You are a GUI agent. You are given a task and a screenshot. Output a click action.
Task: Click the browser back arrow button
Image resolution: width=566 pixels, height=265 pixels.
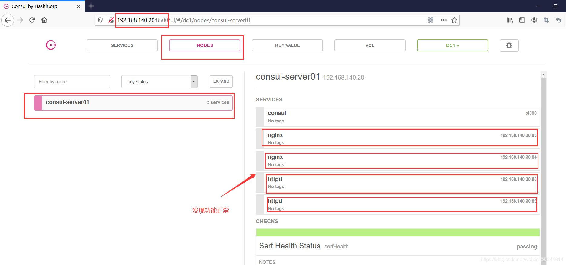(x=8, y=20)
